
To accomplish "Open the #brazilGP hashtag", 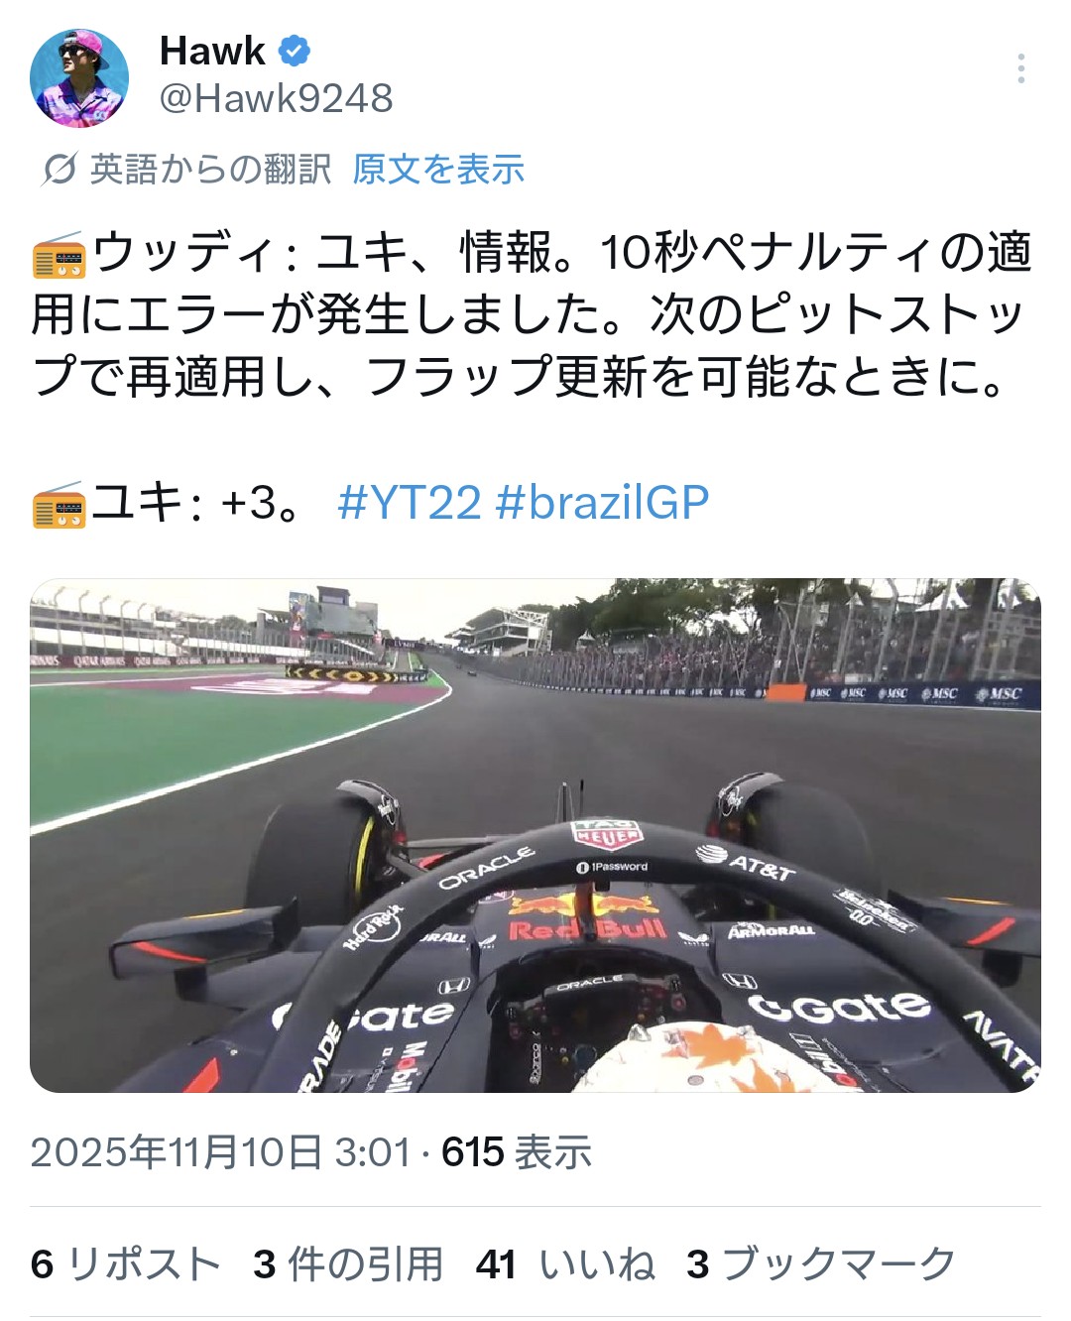I will (602, 503).
